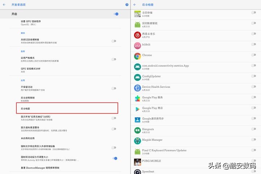This screenshot has height=174, width=261.
Task: Toggle background check switch for Chrome
Action: [x=253, y=55]
